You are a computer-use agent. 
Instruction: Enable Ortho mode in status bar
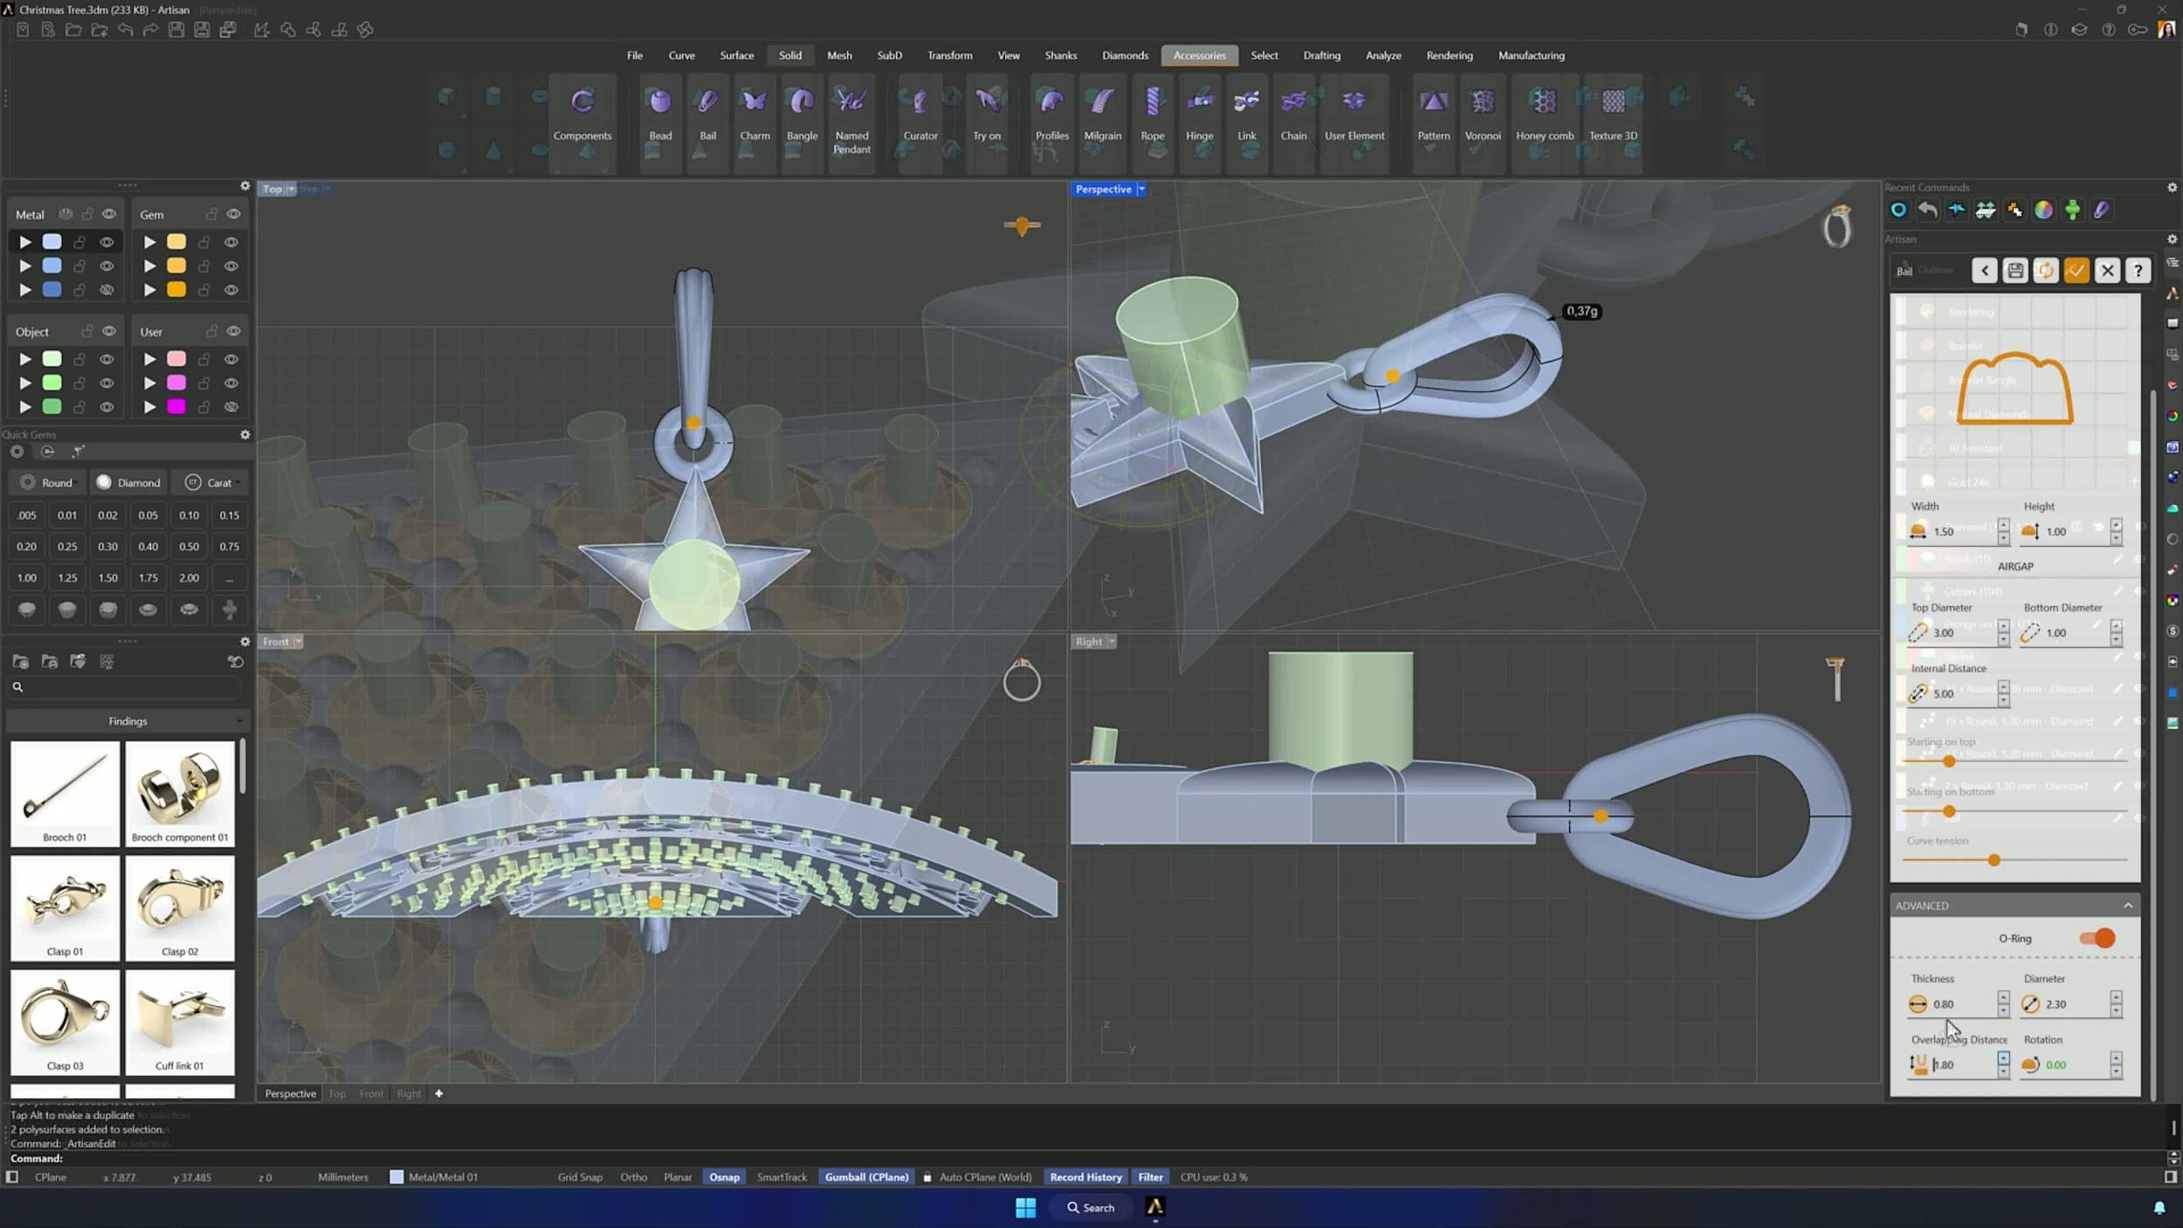point(633,1176)
